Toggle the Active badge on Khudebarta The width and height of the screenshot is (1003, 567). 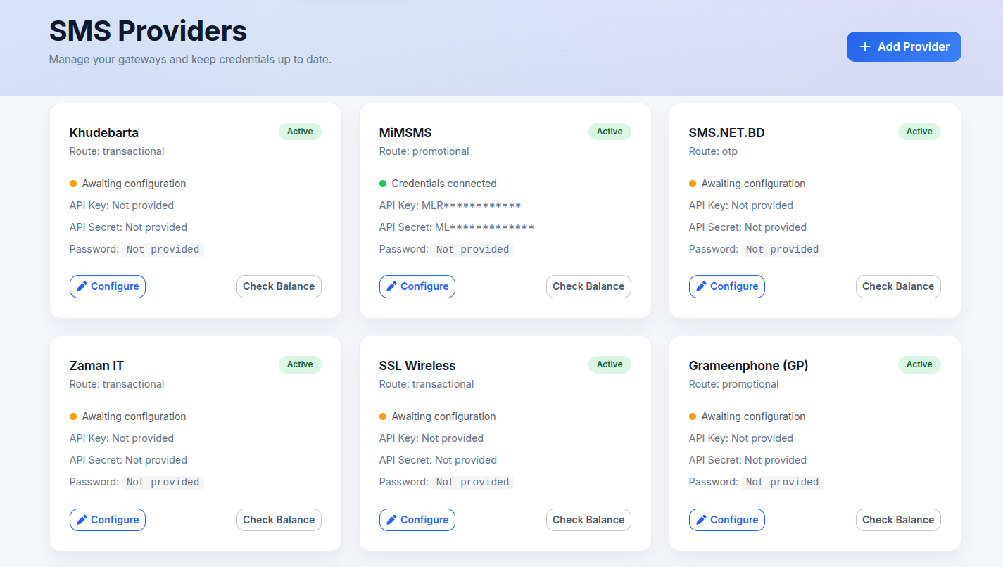[300, 131]
